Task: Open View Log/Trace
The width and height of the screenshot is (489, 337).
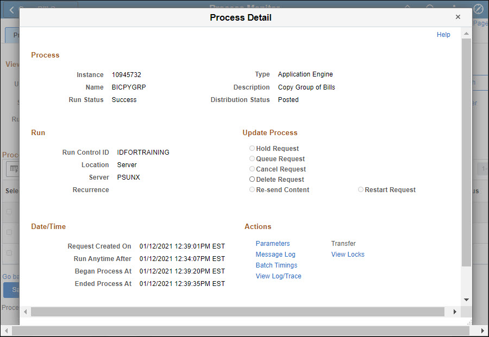Action: click(278, 276)
